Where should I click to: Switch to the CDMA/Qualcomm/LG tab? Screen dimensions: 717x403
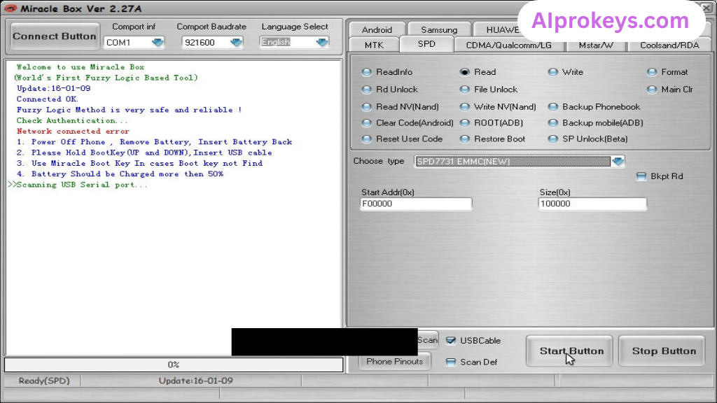coord(508,45)
